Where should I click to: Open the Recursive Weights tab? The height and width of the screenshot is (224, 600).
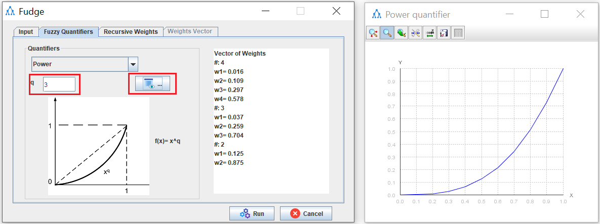coord(131,31)
